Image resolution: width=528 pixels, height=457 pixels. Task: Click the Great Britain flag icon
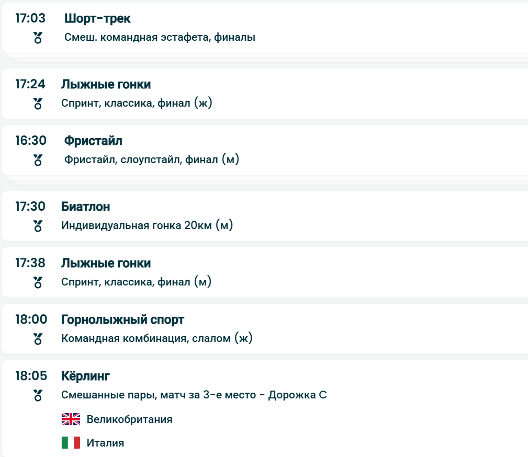tap(71, 419)
